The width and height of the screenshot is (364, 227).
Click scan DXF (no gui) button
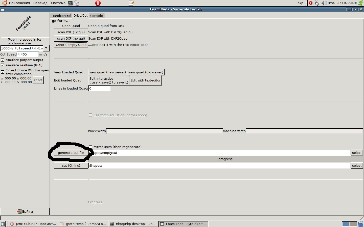71,38
